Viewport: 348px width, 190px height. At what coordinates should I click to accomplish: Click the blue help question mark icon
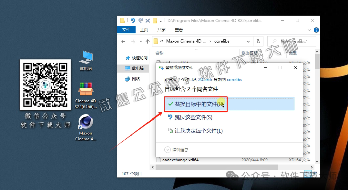click(316, 30)
